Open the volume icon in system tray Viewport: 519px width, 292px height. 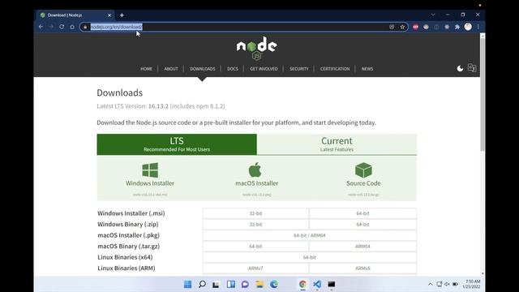[x=447, y=284]
